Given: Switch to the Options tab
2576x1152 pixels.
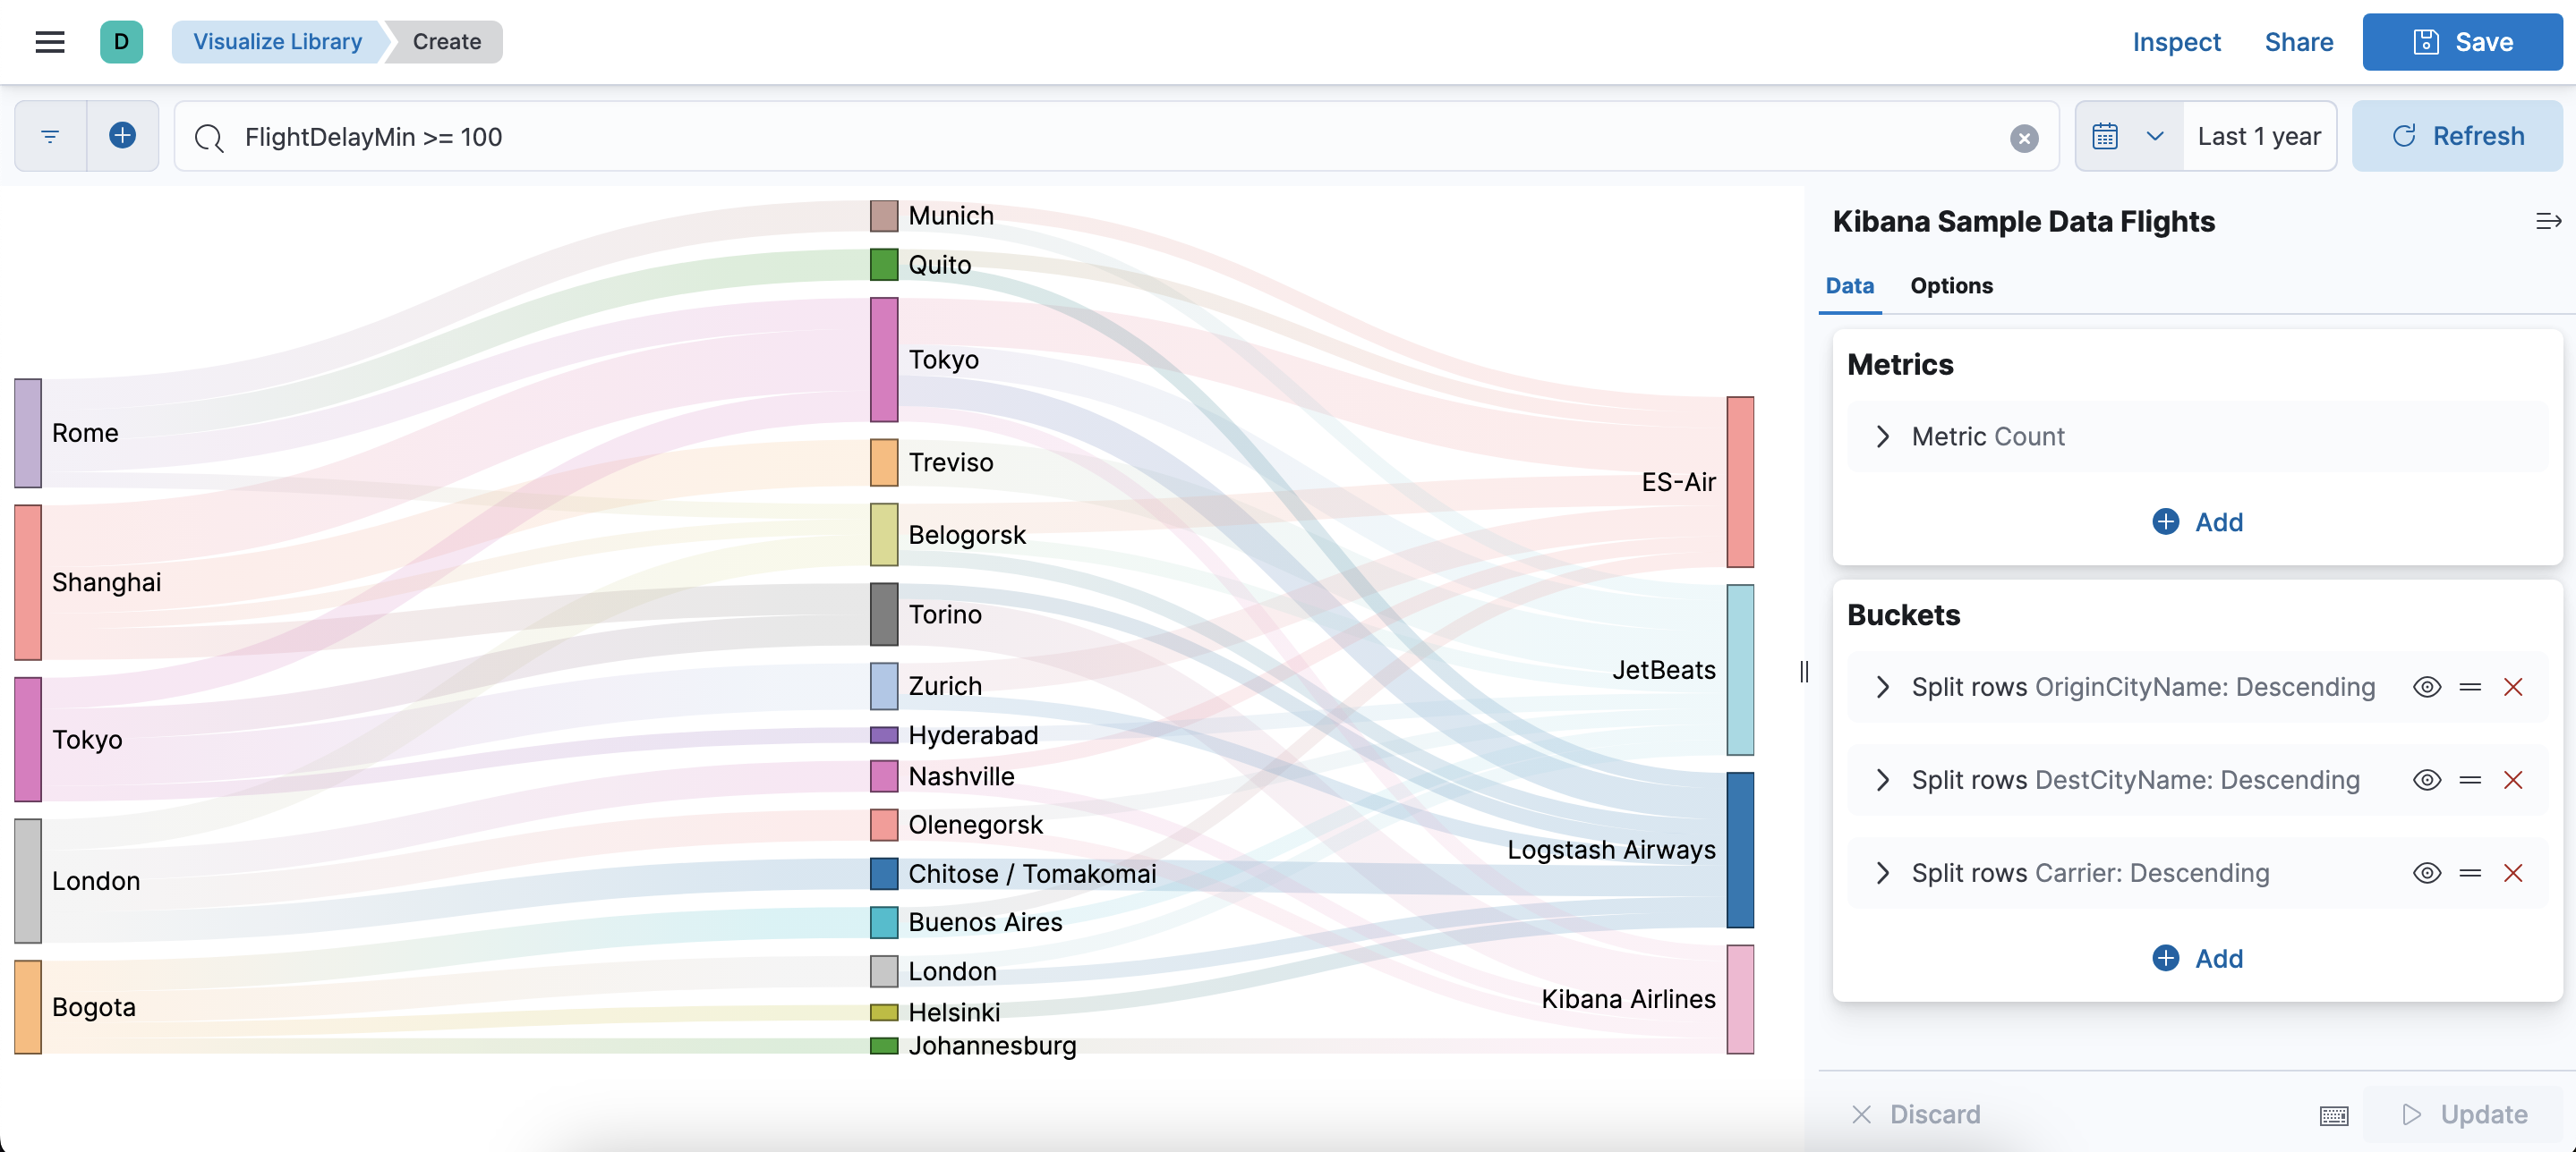Looking at the screenshot, I should [x=1950, y=285].
